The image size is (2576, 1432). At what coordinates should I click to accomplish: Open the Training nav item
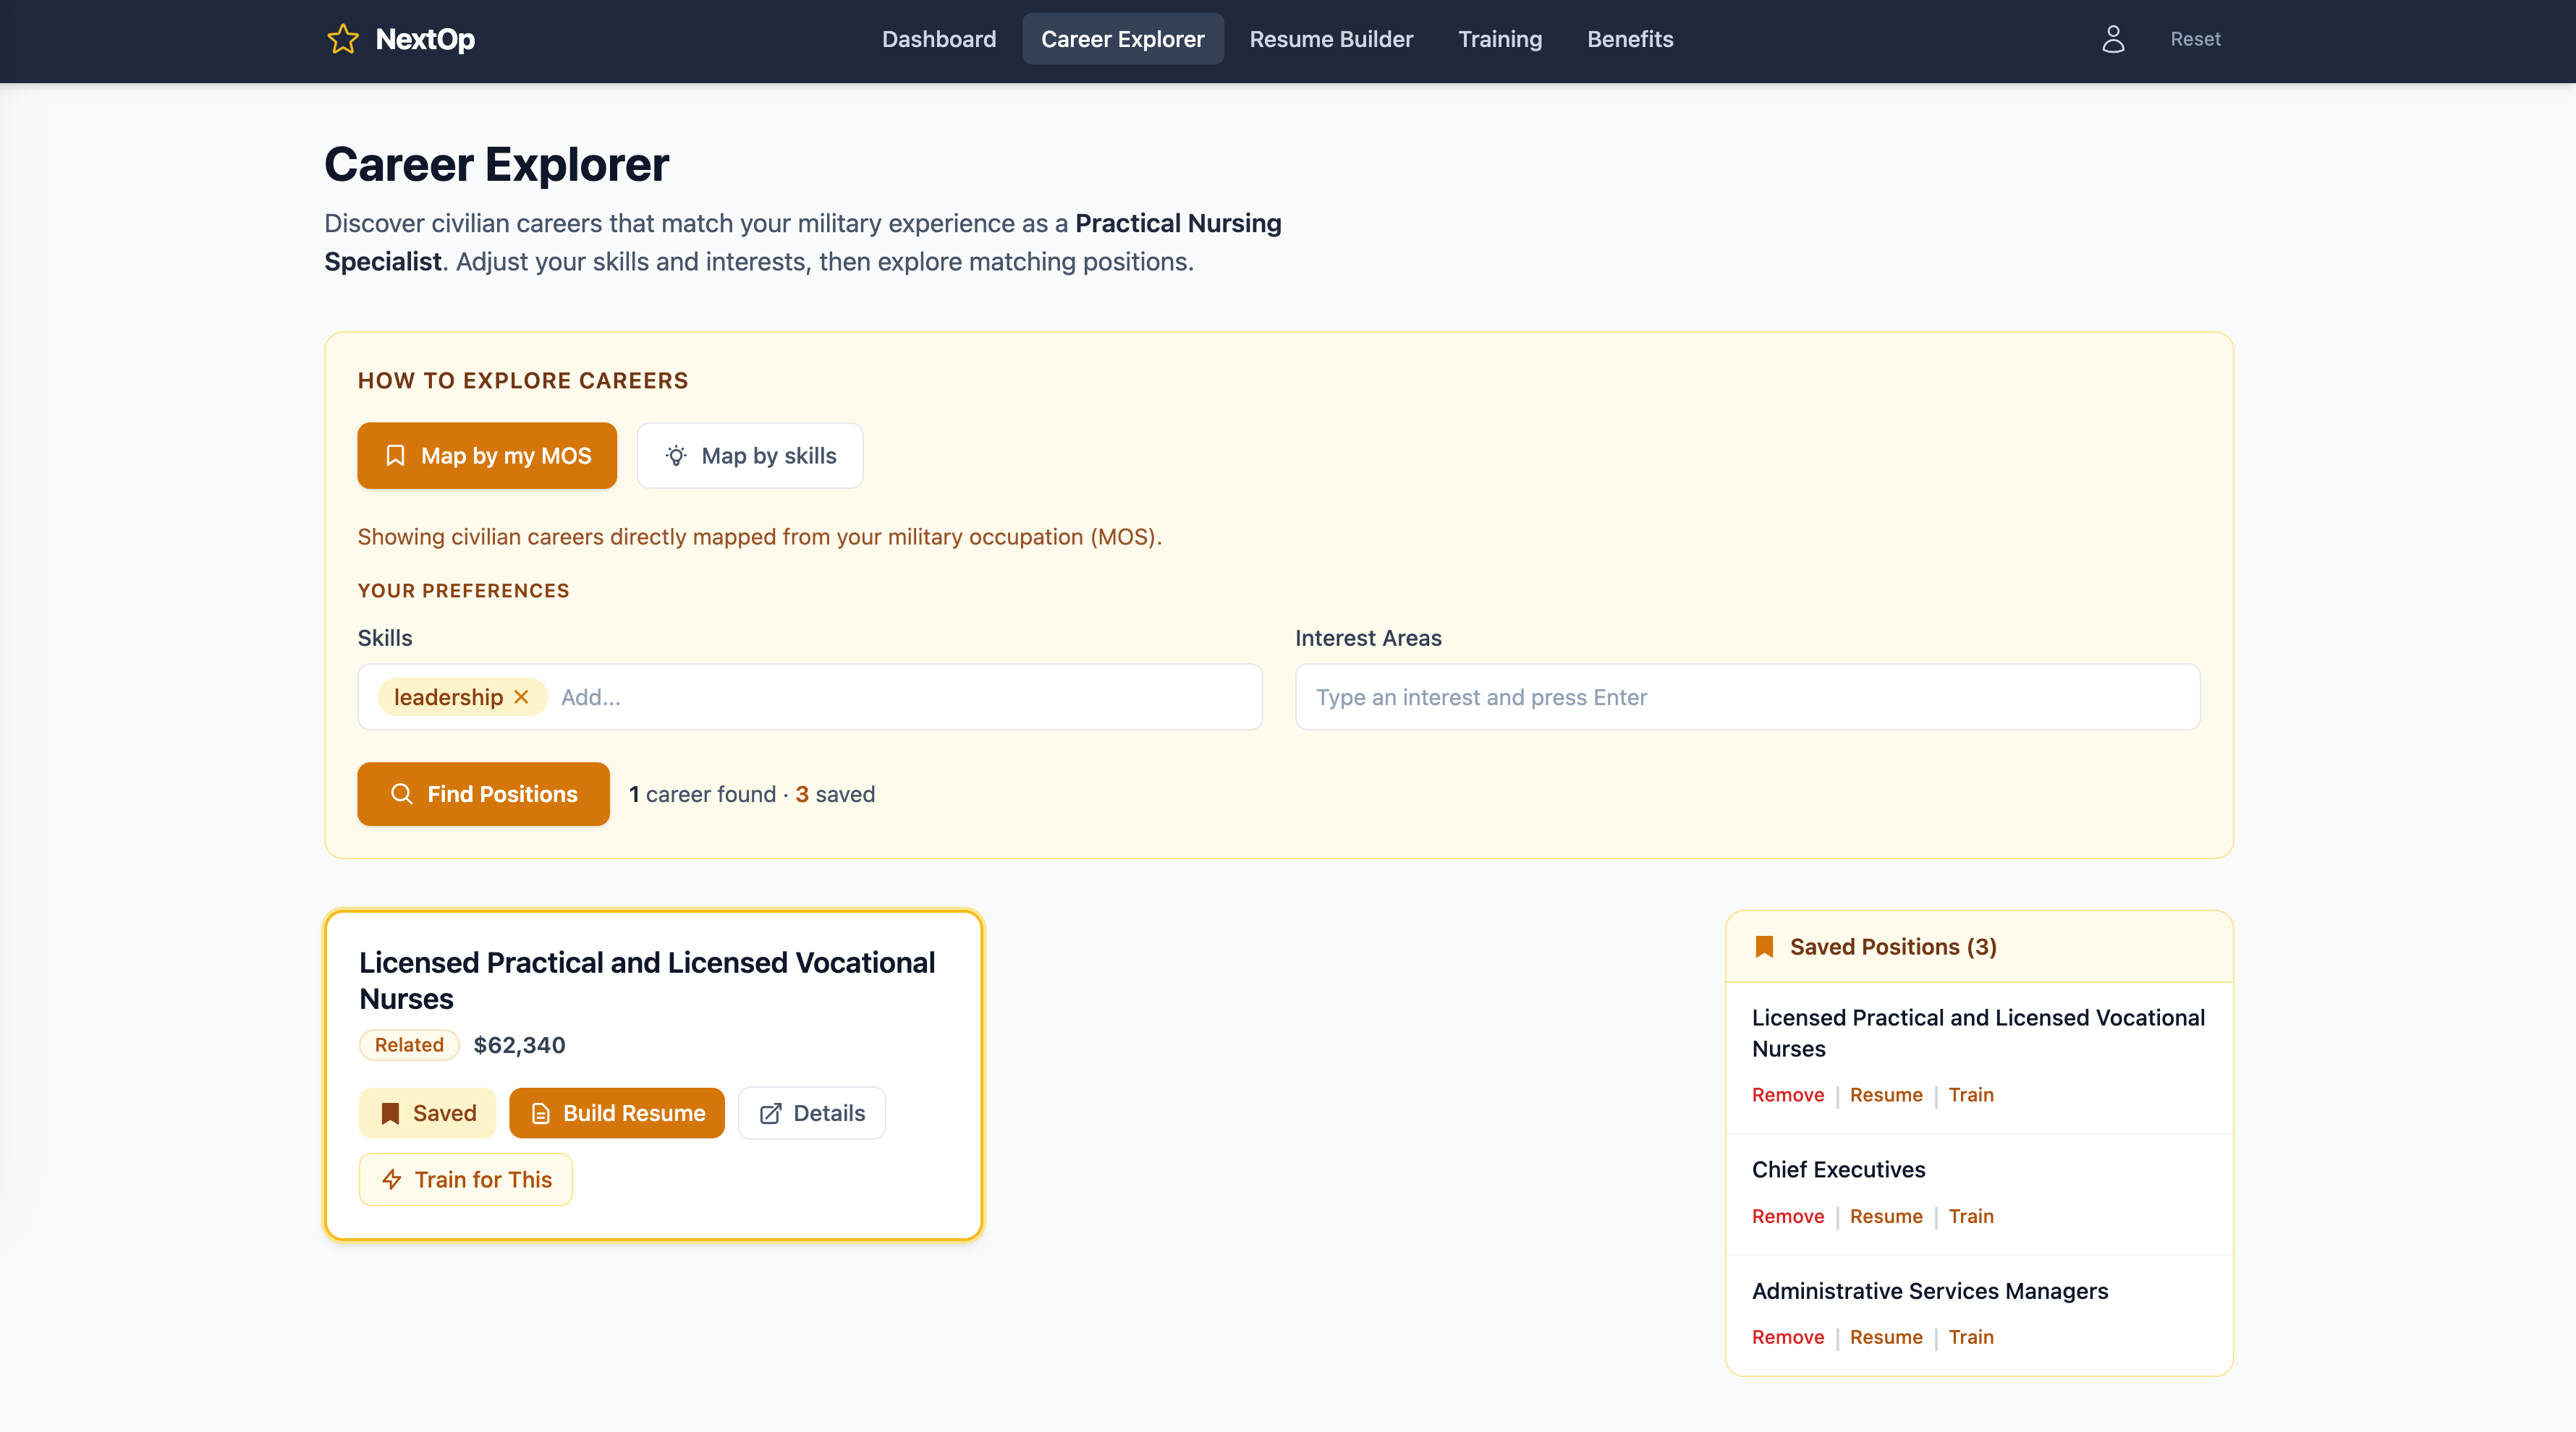click(x=1500, y=39)
